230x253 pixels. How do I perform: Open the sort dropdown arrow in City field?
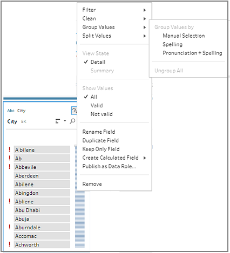pyautogui.click(x=65, y=121)
